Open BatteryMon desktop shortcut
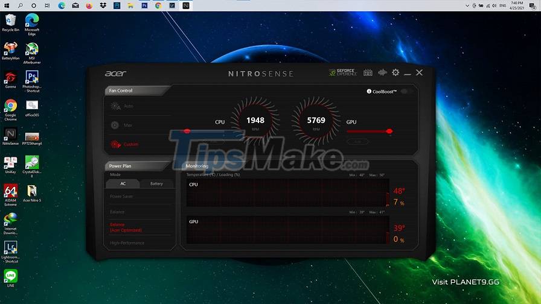This screenshot has width=541, height=304. coord(11,51)
